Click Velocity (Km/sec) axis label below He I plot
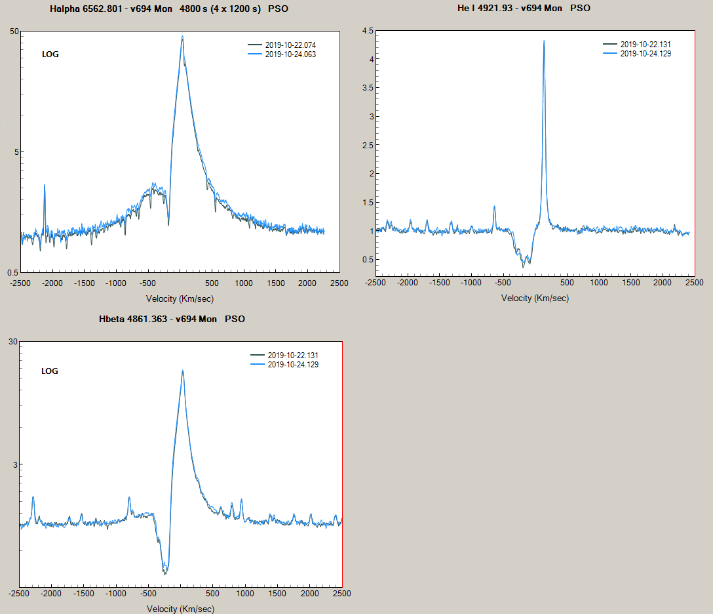Viewport: 713px width, 614px height. pos(535,298)
